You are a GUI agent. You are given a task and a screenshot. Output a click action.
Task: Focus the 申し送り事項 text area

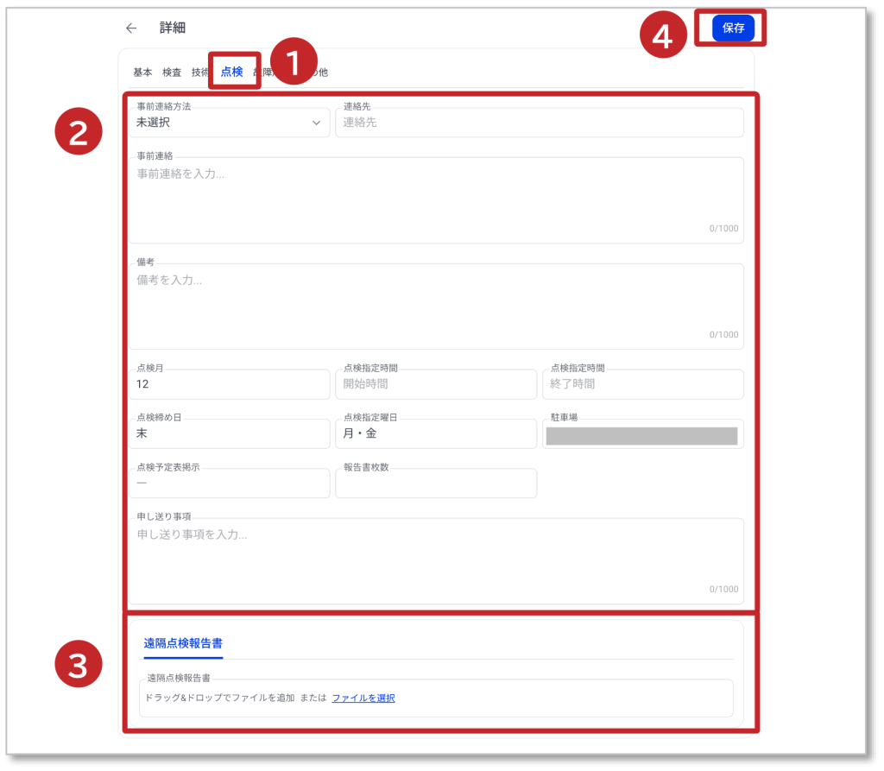436,559
